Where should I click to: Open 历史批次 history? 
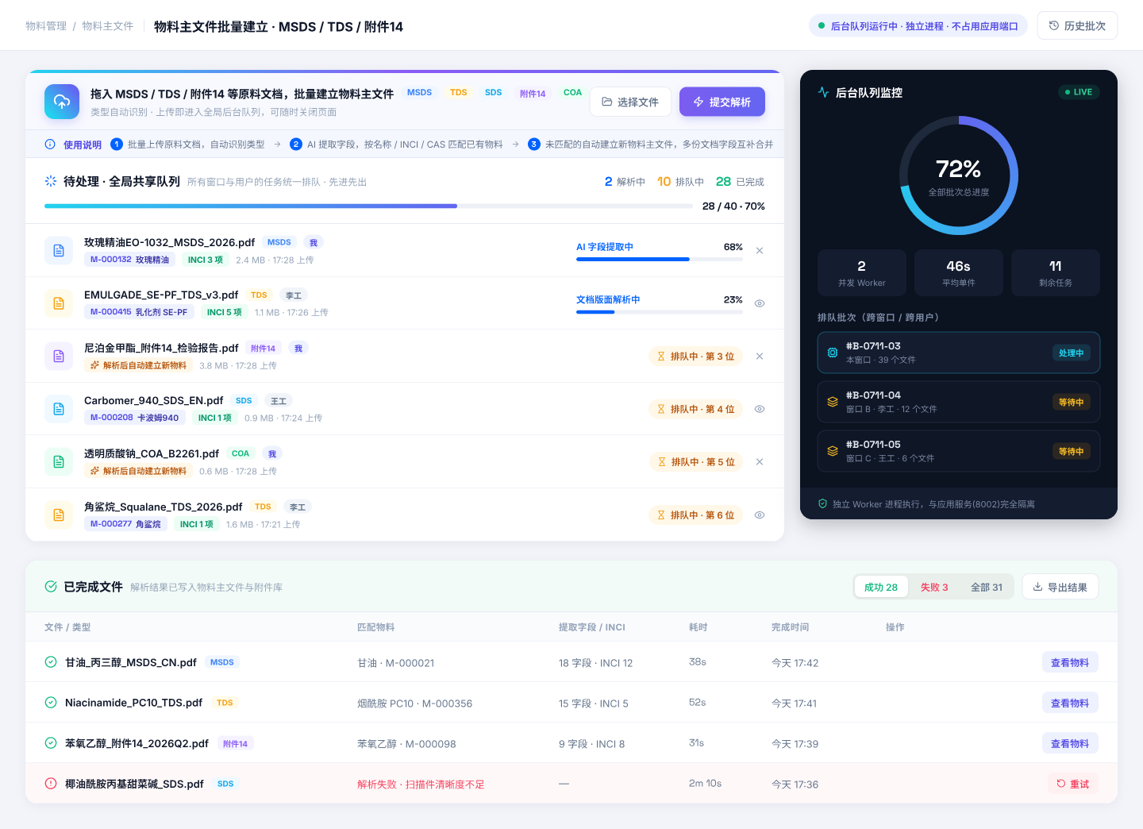tap(1077, 25)
